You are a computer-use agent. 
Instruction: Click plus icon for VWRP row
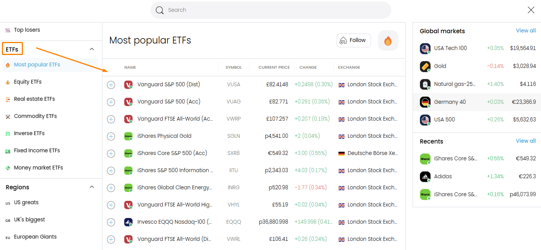point(111,119)
